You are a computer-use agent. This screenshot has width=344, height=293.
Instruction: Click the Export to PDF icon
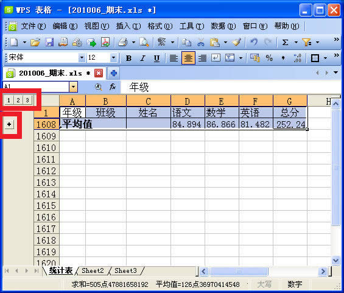105,42
